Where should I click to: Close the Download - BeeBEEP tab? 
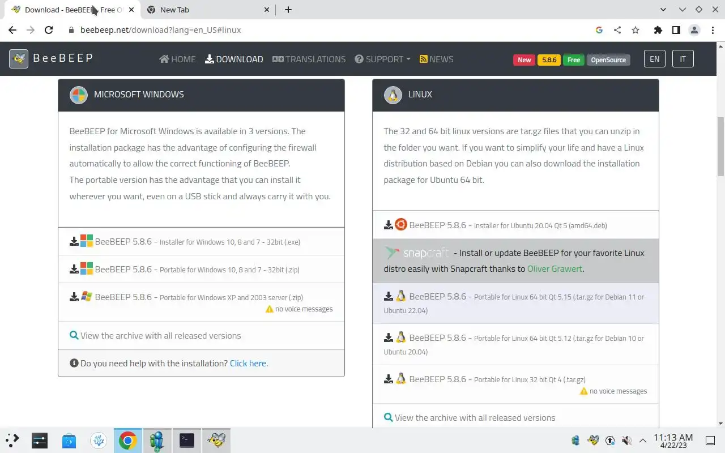click(131, 10)
